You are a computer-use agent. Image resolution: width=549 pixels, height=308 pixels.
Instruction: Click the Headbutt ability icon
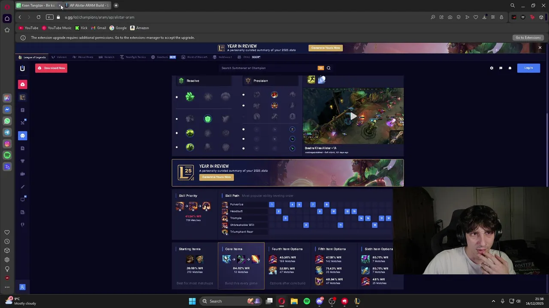(225, 211)
